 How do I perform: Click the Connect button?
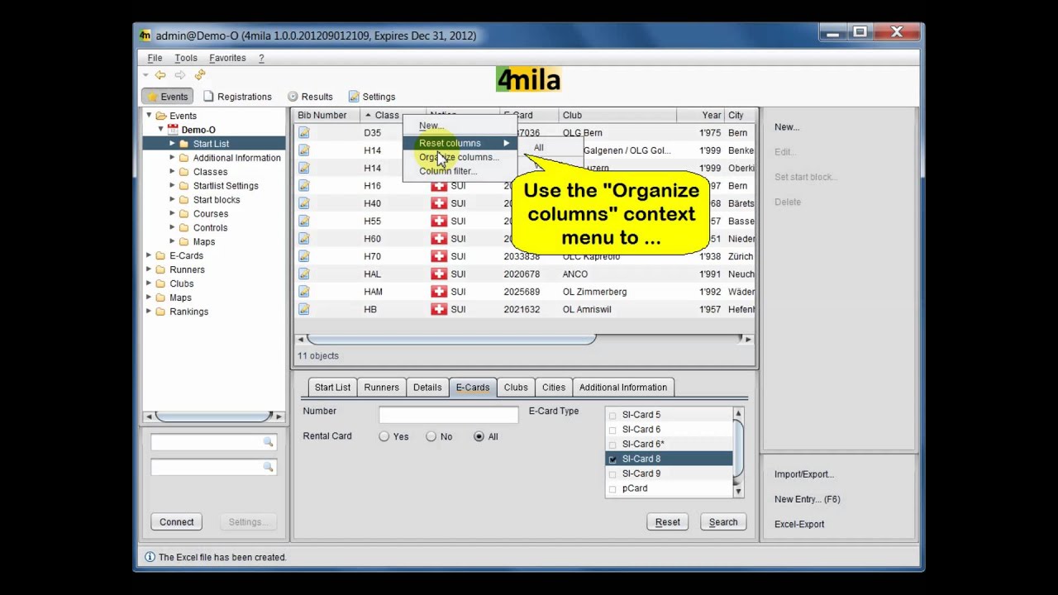[x=177, y=522]
